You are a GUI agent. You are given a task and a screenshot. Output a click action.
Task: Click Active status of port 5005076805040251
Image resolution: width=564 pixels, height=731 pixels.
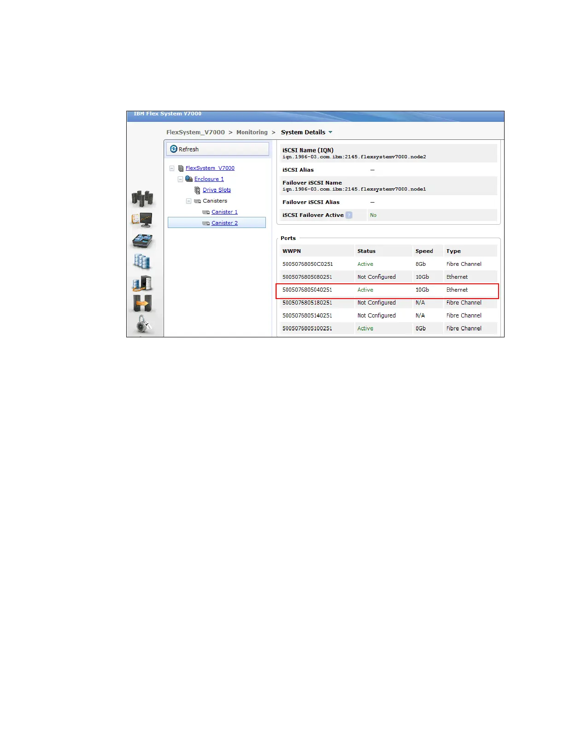[365, 290]
